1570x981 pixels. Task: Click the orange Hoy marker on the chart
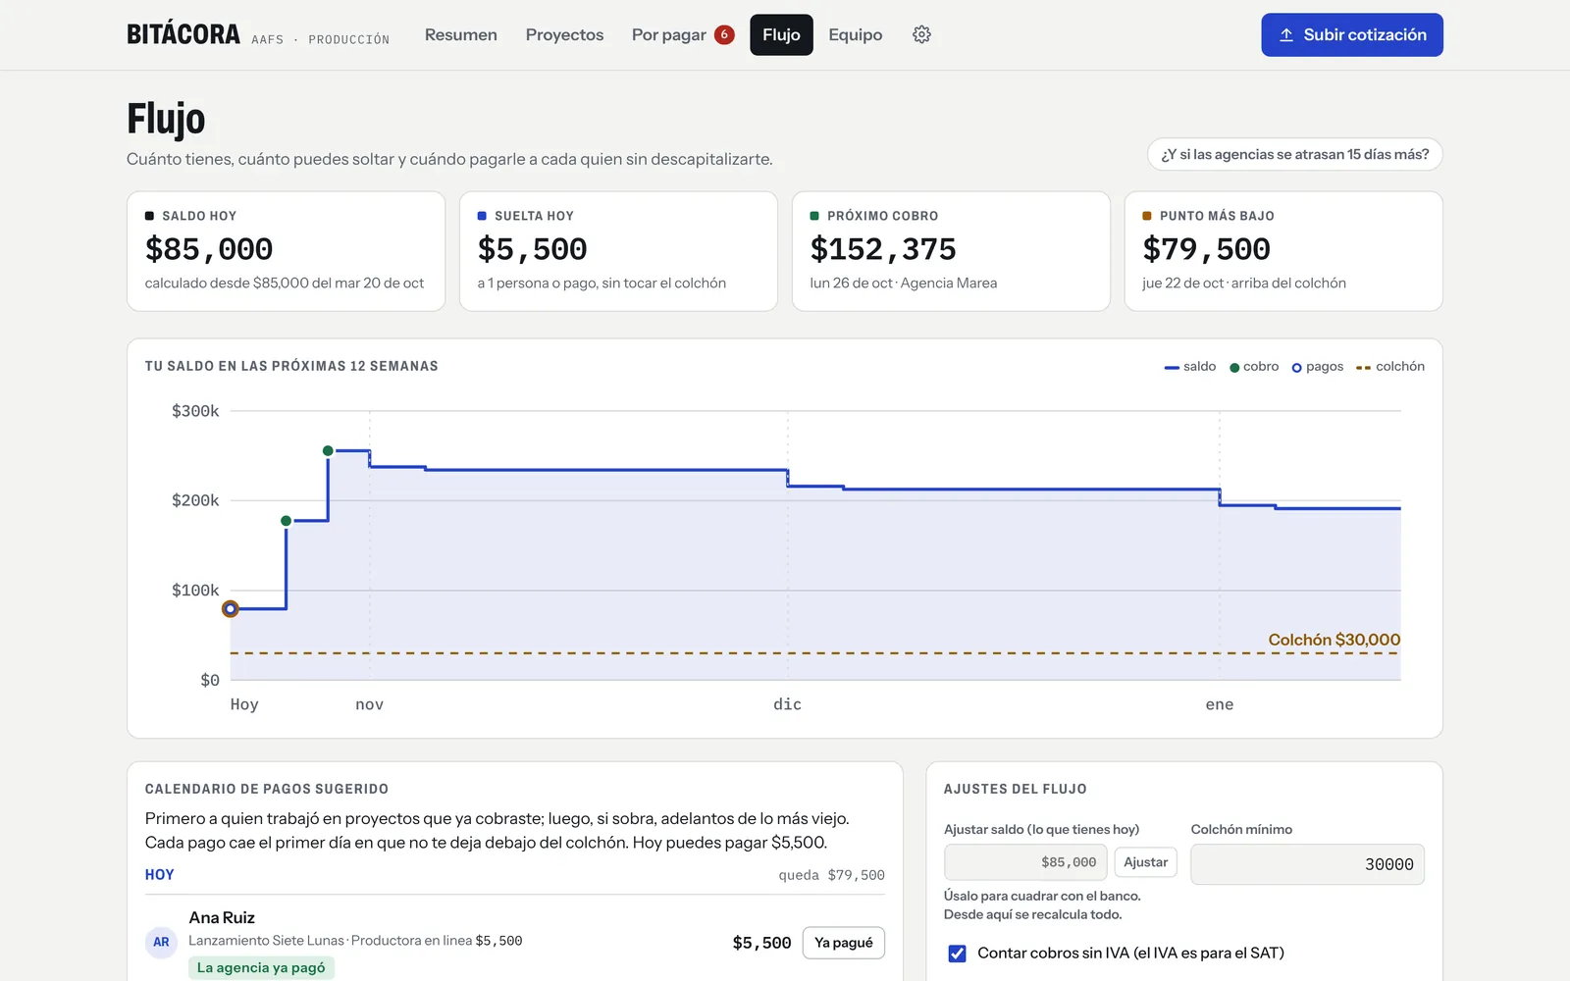coord(230,609)
